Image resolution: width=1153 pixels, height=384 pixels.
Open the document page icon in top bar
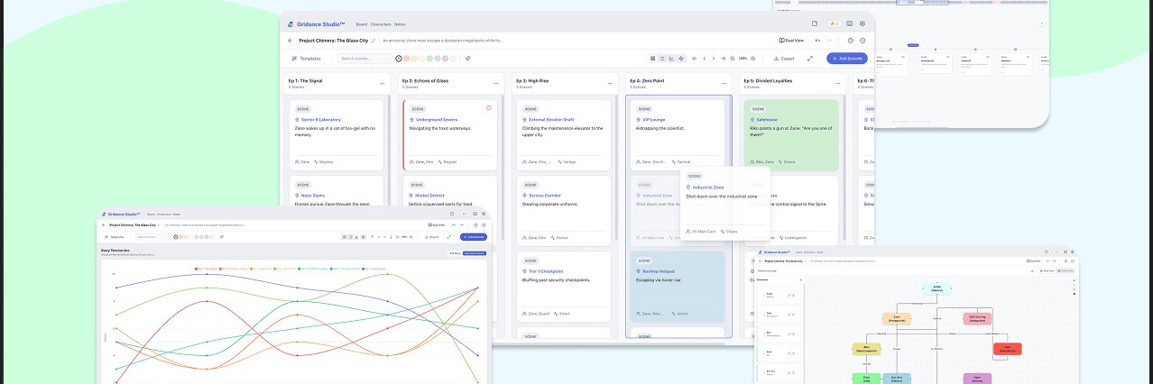pos(815,23)
